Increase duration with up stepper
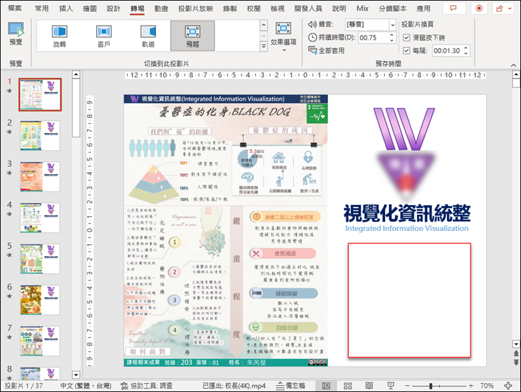Screen dimensions: 521x392 [392, 35]
